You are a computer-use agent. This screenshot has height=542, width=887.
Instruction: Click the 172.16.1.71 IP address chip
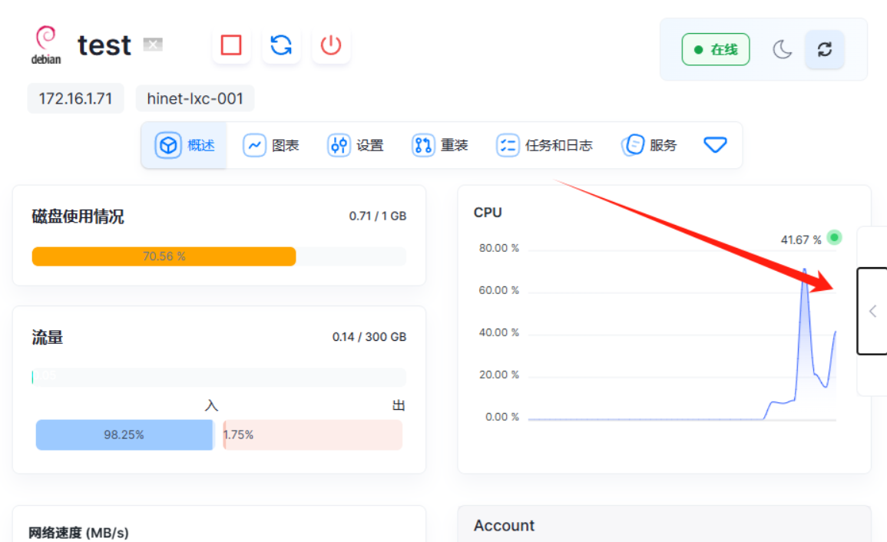[75, 99]
